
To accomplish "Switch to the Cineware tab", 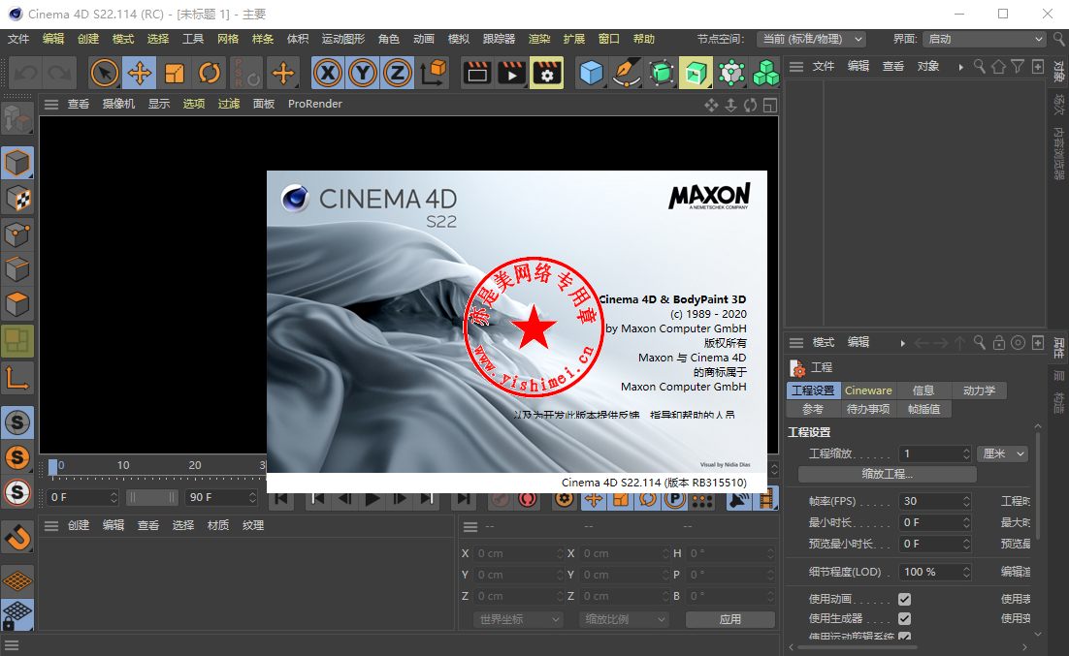I will tap(868, 390).
